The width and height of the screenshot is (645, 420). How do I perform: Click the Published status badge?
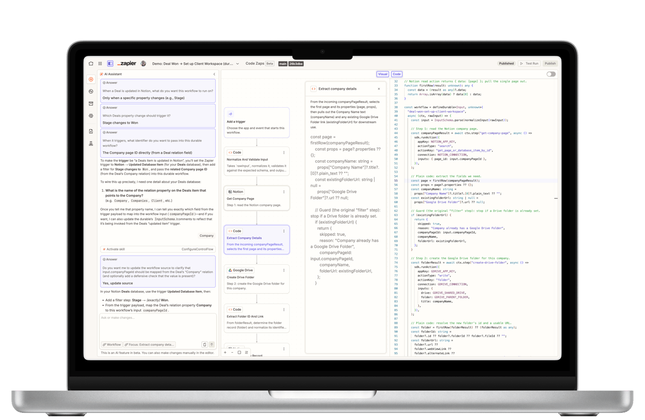pos(506,63)
